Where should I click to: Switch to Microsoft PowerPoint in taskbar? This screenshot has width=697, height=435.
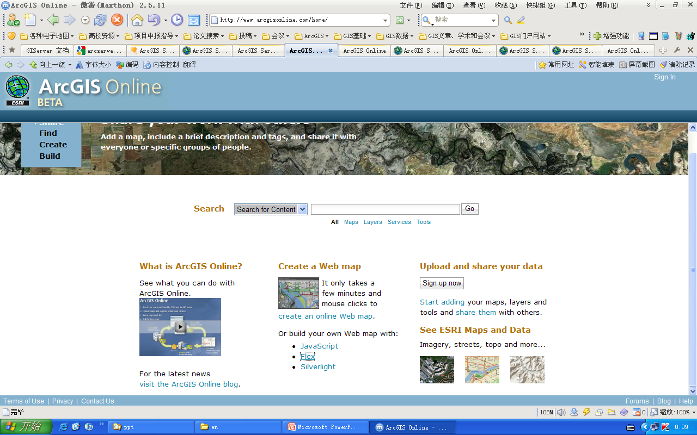326,427
